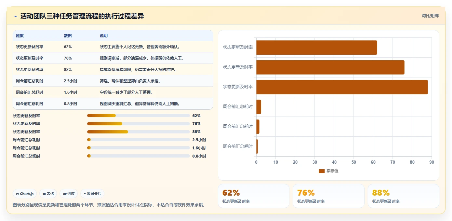The image size is (452, 221).
Task: Select the 表格 chip
Action: (x=48, y=194)
